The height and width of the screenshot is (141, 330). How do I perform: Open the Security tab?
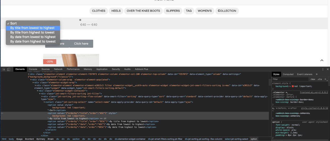click(x=116, y=69)
